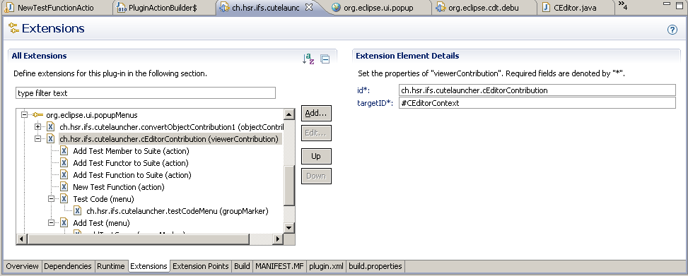
Task: Click tree vertical scrollbar up arrow
Action: (x=288, y=115)
